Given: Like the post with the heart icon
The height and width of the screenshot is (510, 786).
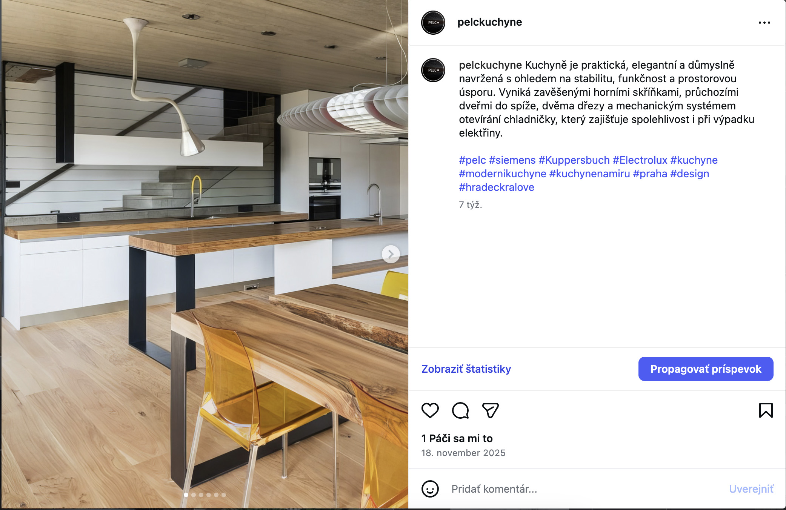Looking at the screenshot, I should (x=430, y=410).
